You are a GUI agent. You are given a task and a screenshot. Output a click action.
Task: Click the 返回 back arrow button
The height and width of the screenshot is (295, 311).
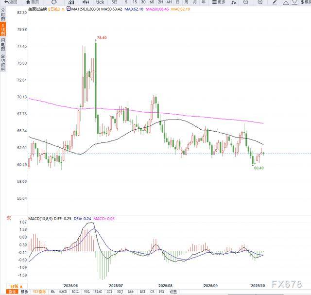[10, 2]
